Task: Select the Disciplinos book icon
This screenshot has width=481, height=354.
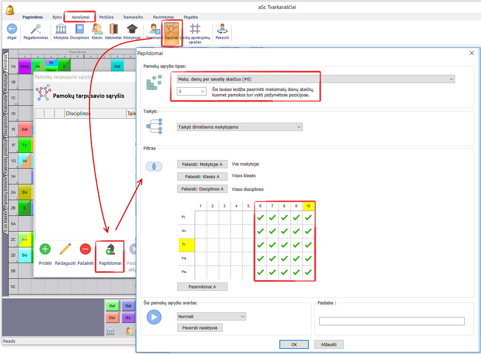Action: pyautogui.click(x=80, y=29)
